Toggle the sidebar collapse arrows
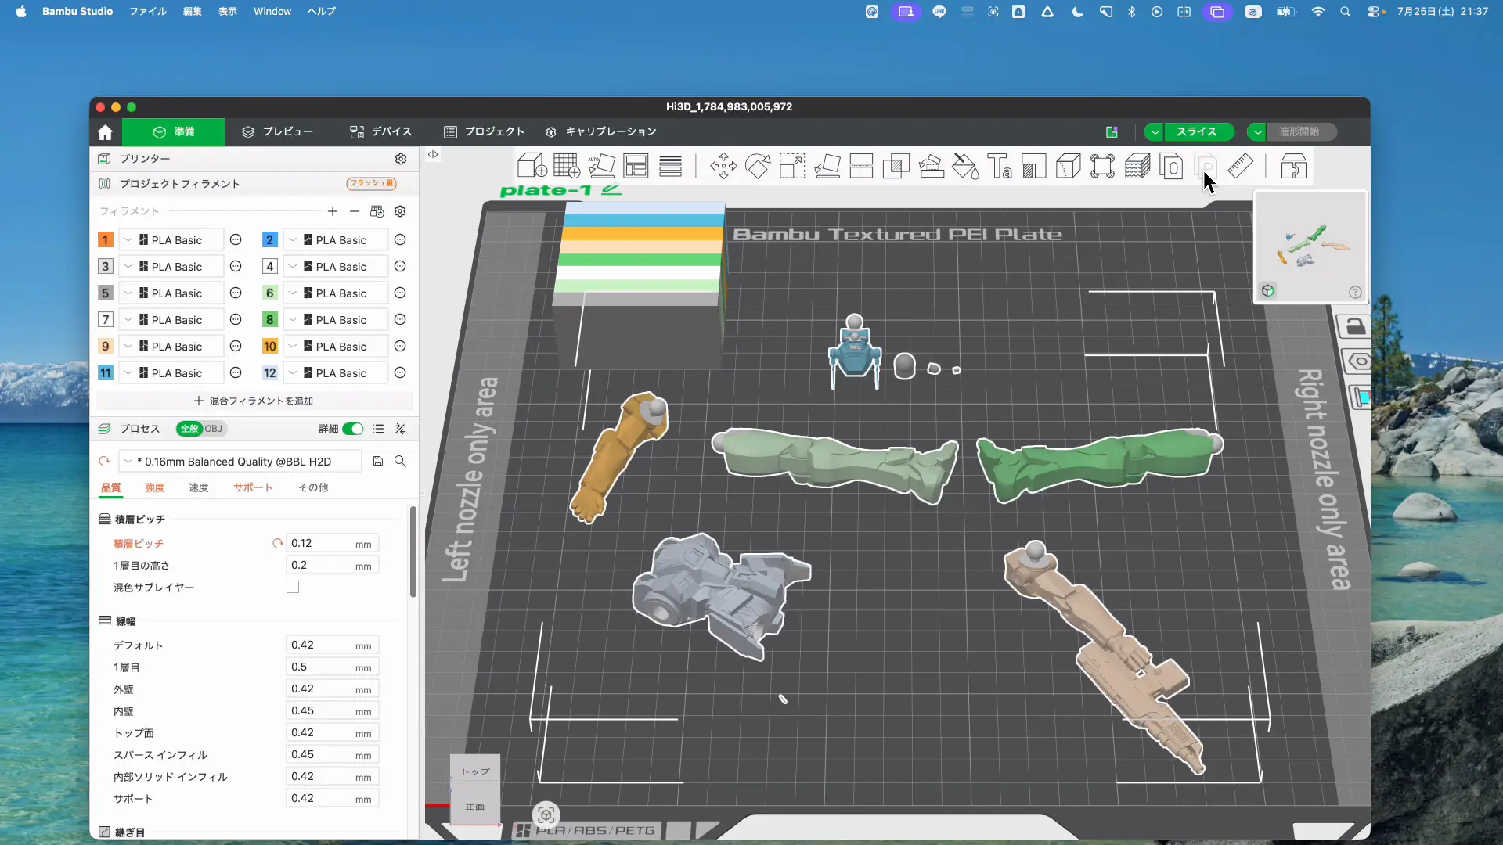 433,154
